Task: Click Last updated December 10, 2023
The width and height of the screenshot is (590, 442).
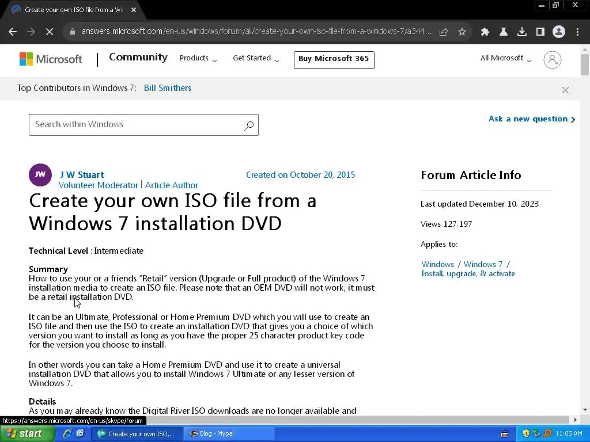Action: click(479, 204)
